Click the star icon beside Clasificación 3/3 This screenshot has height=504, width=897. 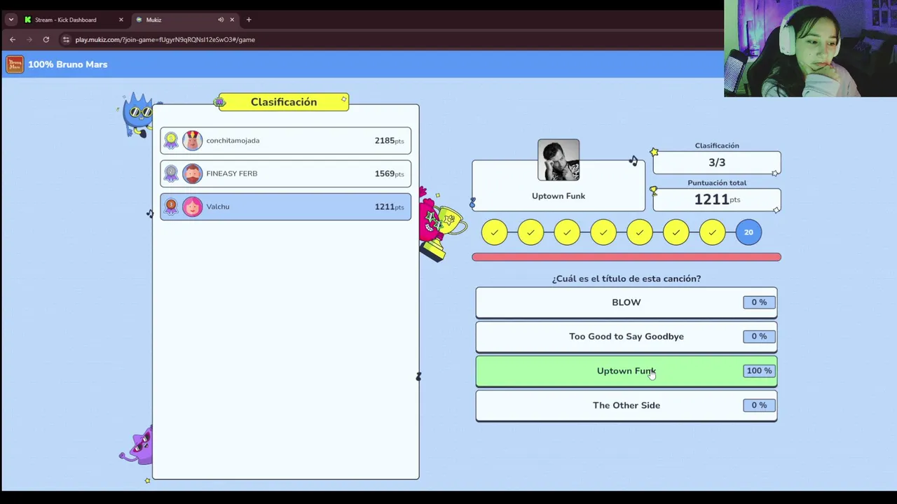coord(654,152)
